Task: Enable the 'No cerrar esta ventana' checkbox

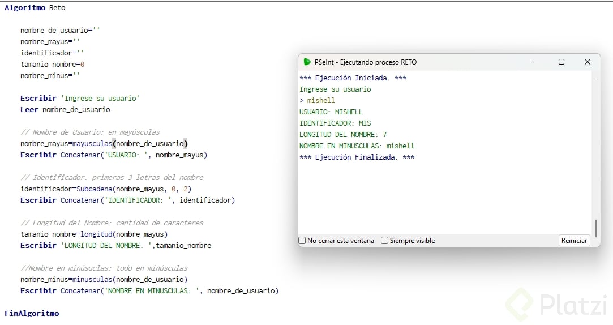Action: [302, 241]
